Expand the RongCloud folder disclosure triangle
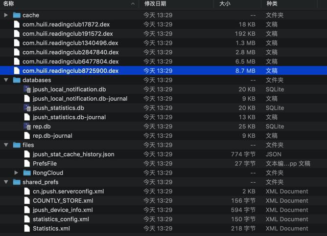The width and height of the screenshot is (327, 236). [x=16, y=173]
